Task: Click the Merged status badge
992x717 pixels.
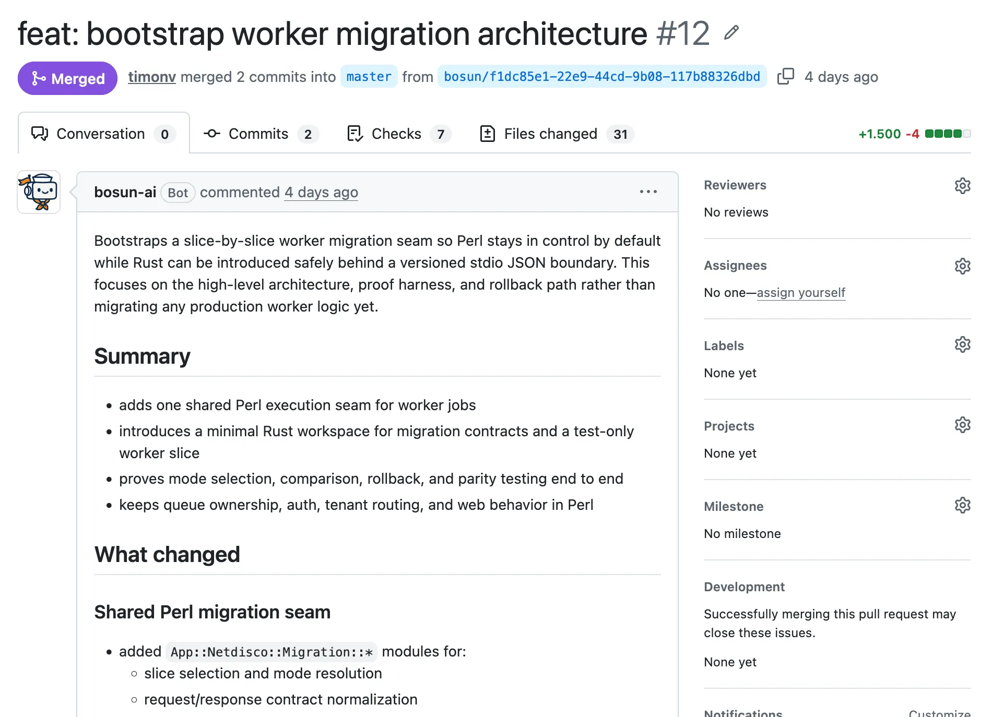Action: [x=67, y=78]
